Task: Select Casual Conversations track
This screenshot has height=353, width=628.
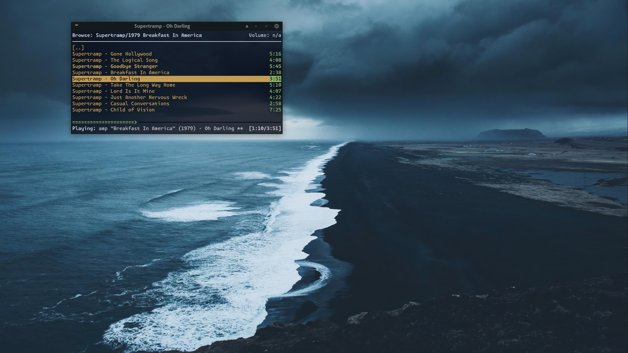Action: [121, 104]
